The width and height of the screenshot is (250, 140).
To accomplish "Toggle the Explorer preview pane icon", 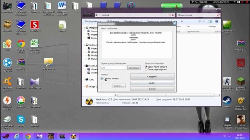I will 210,21.
